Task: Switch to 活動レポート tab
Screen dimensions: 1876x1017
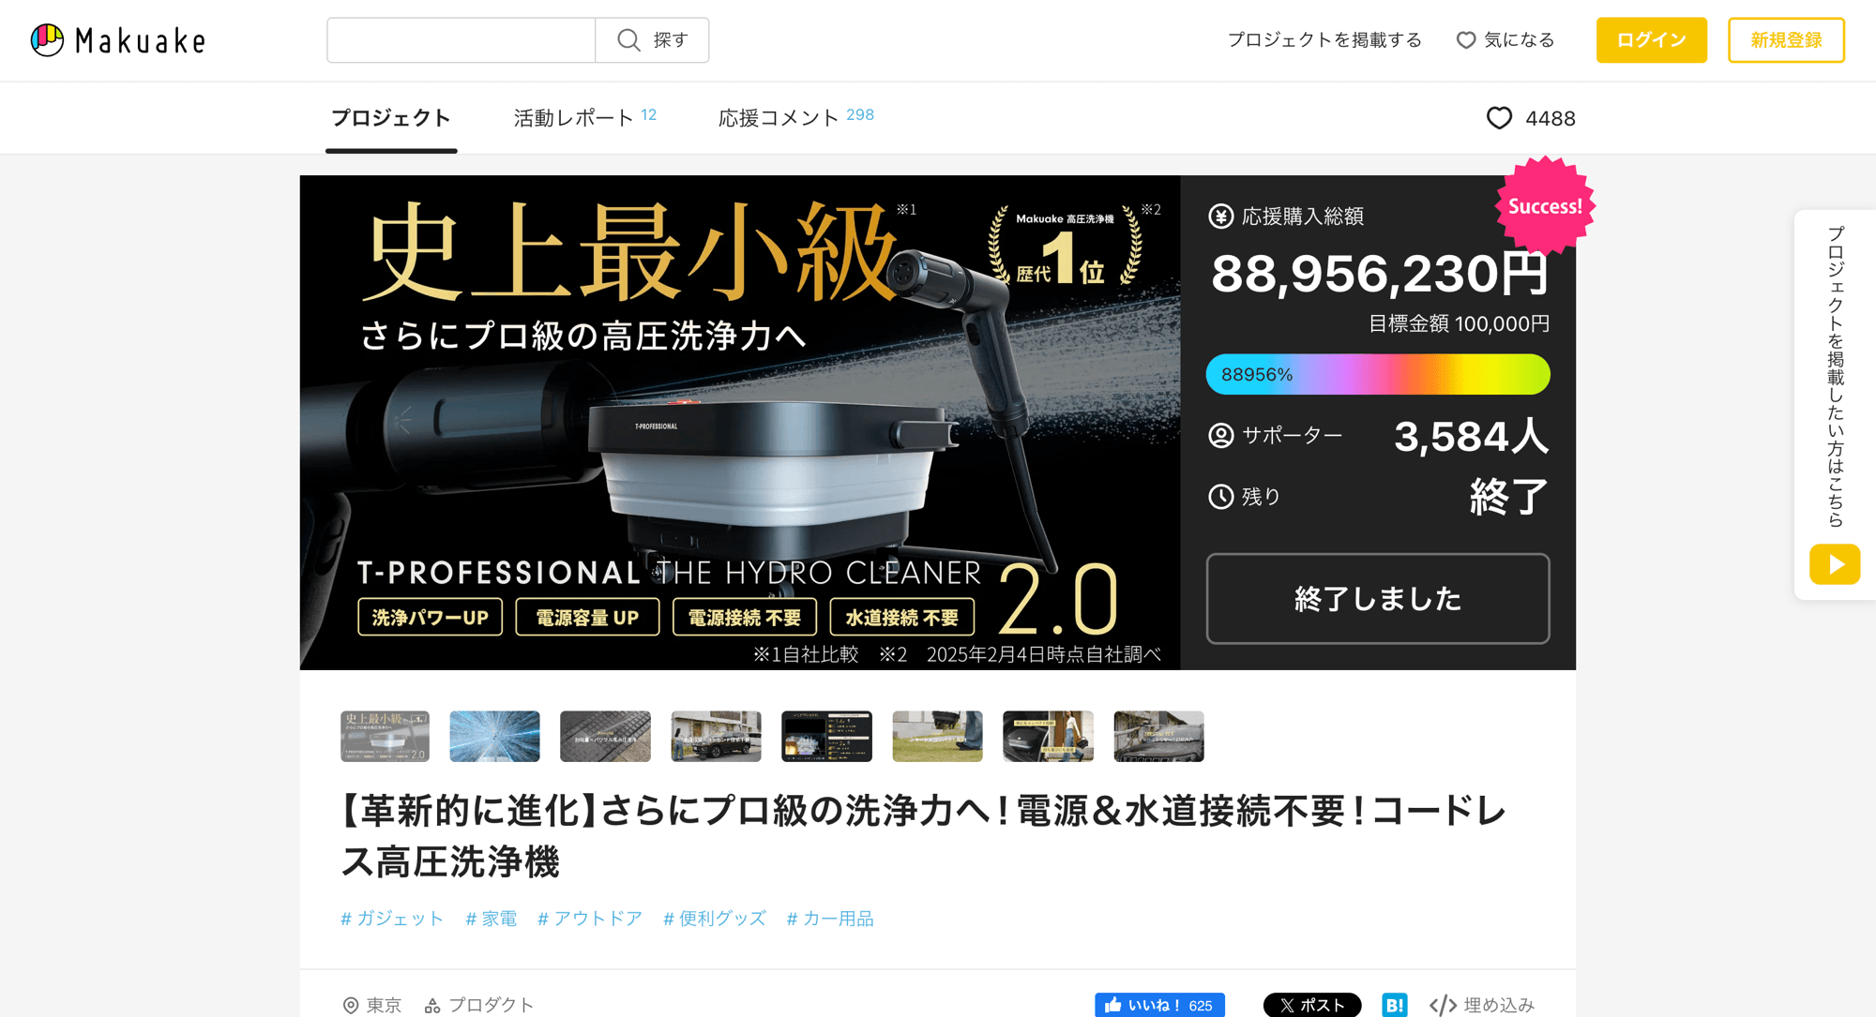Action: coord(574,118)
